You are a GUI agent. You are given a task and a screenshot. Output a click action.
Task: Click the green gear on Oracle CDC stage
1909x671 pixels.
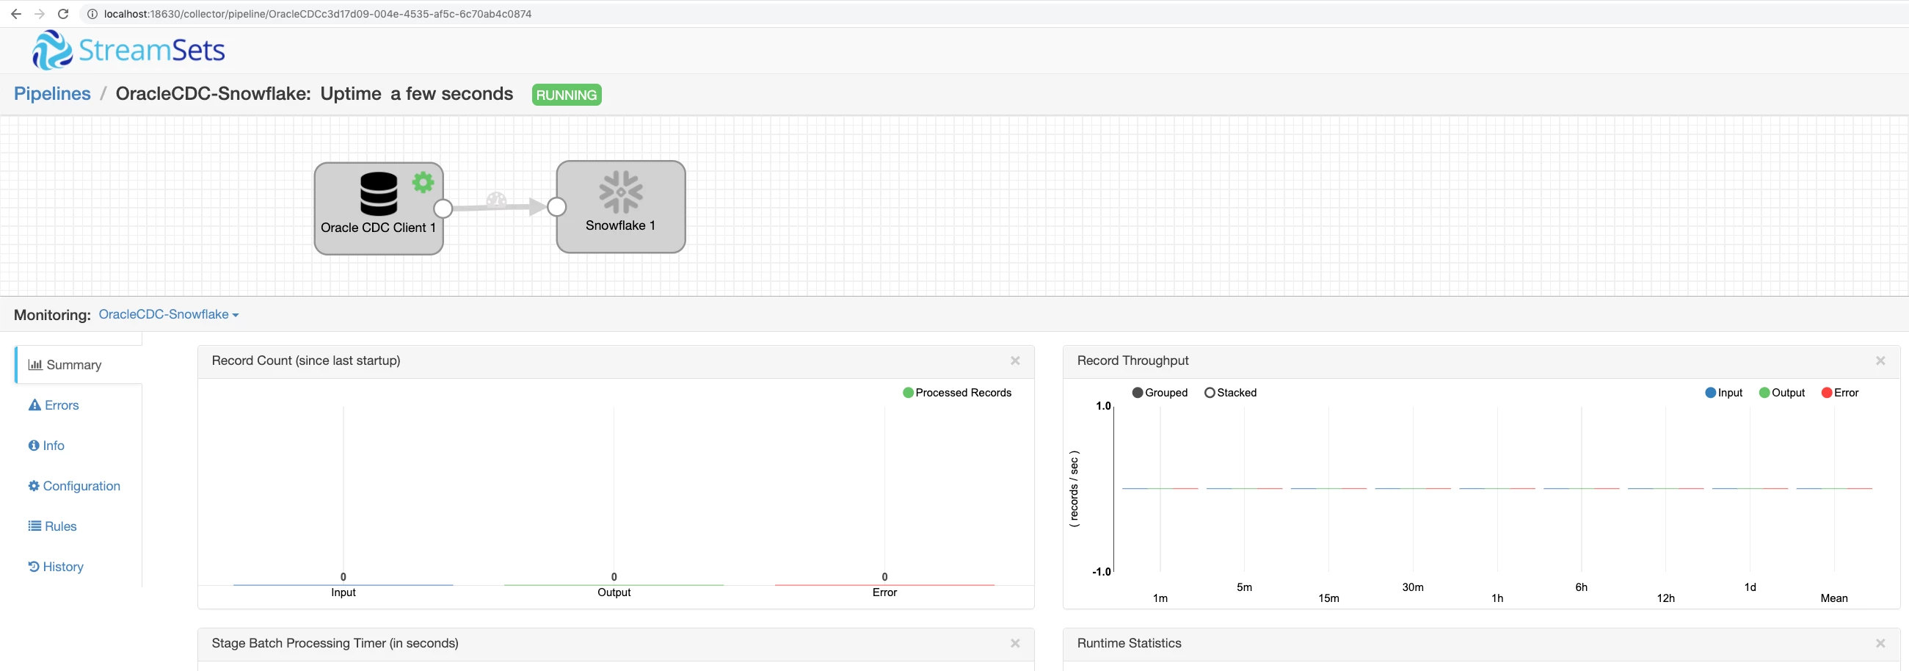423,181
